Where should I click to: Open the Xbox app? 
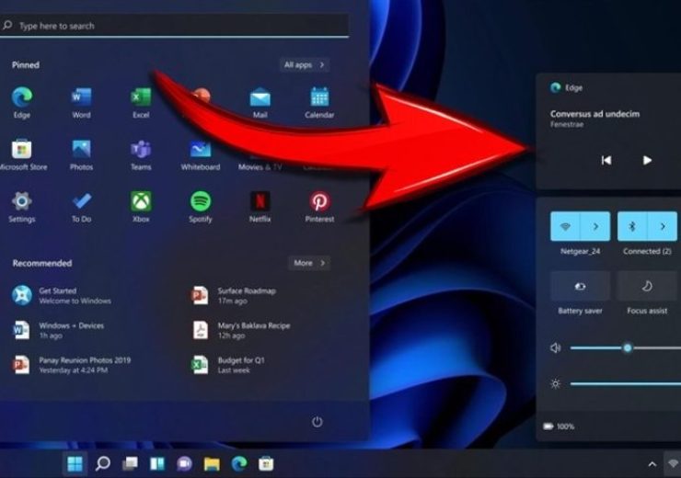tap(141, 207)
